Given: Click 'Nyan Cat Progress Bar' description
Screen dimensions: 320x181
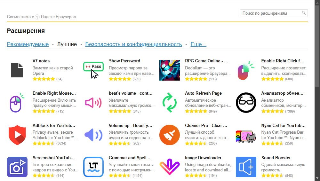Looking at the screenshot, I should [282, 132].
